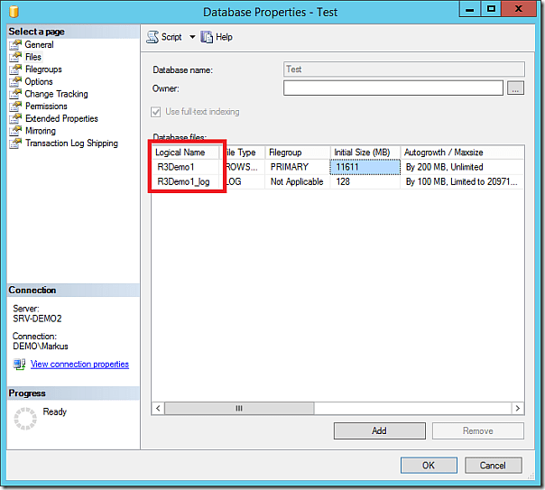
Task: Click the database cylinder icon in title bar
Action: [x=14, y=12]
